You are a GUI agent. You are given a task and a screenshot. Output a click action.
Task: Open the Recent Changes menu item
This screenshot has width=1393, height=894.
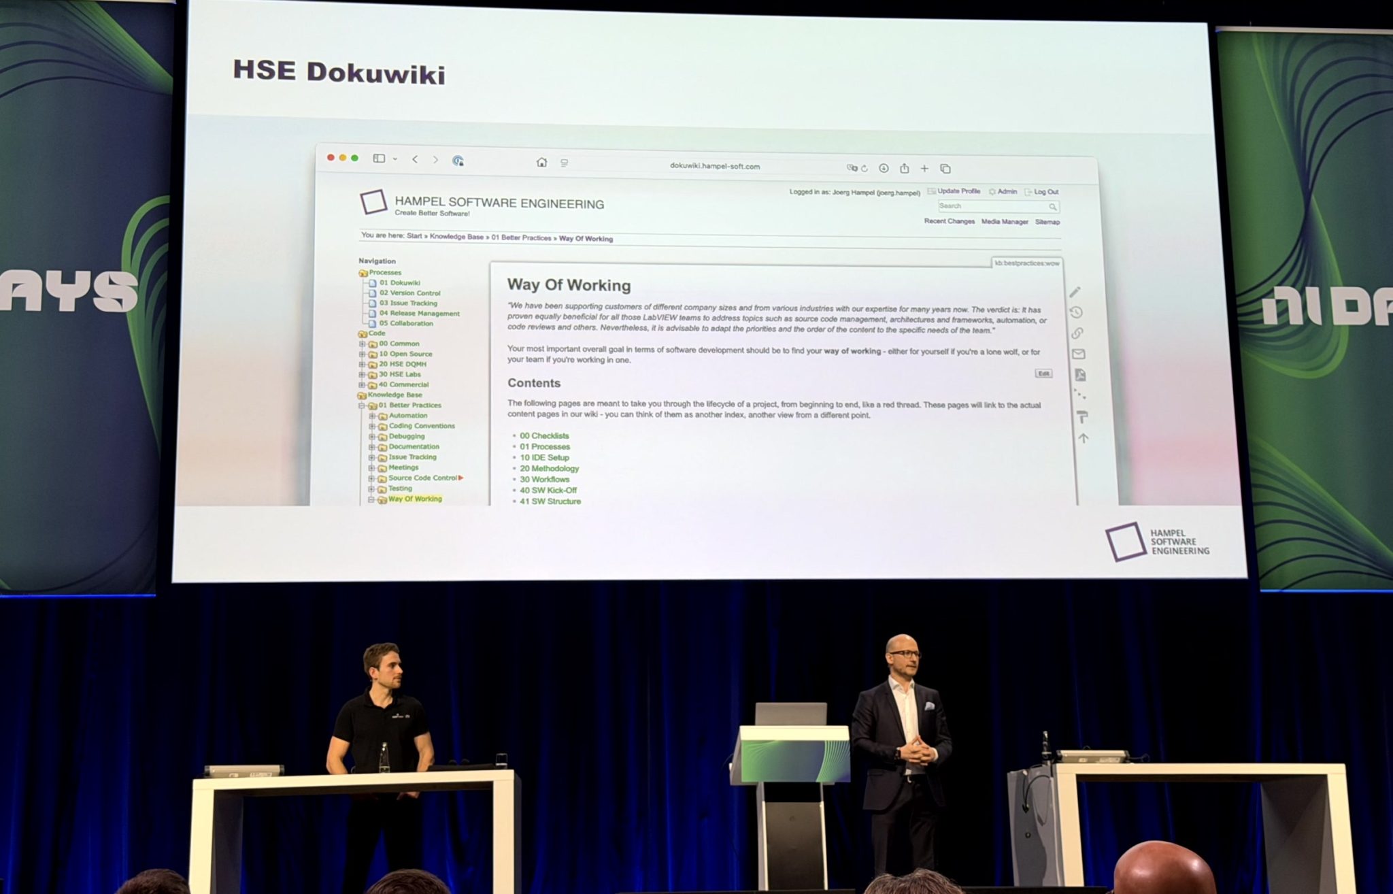[x=949, y=221]
